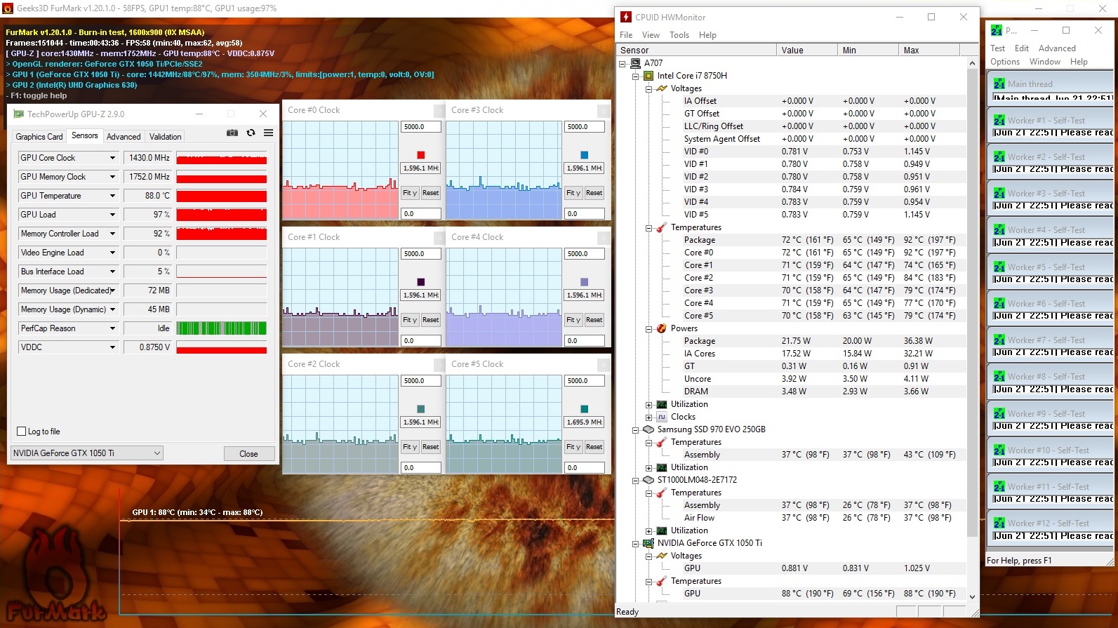The height and width of the screenshot is (628, 1118).
Task: Click the GPU-Z screenshot camera icon
Action: coord(232,133)
